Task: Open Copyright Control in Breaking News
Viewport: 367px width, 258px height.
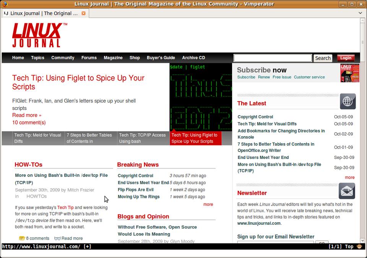Action: pos(135,176)
